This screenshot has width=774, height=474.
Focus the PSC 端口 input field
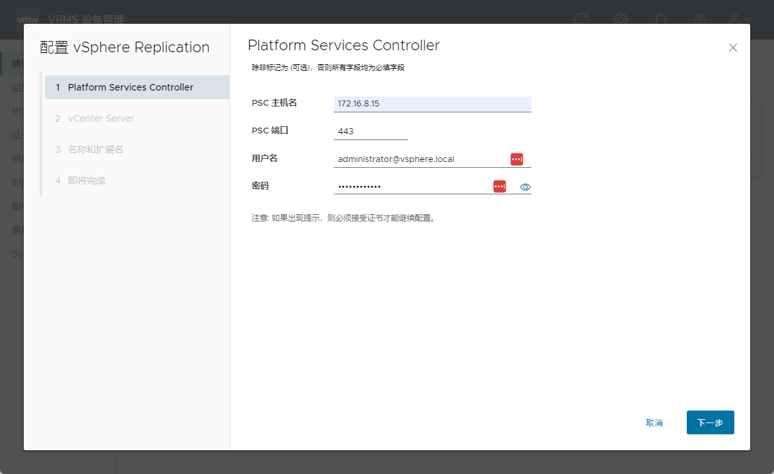371,132
